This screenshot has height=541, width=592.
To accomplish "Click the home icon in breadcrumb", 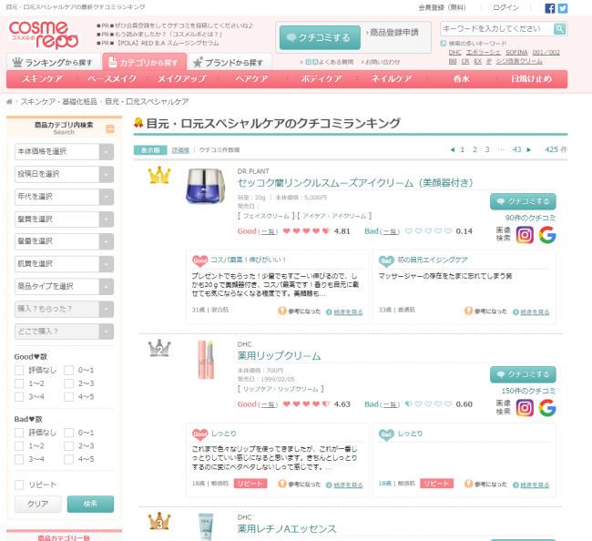I will (9, 102).
